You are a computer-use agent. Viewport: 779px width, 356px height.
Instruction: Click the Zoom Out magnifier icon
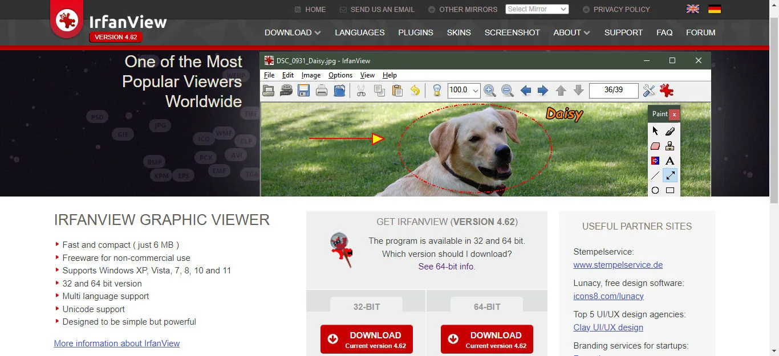[507, 90]
